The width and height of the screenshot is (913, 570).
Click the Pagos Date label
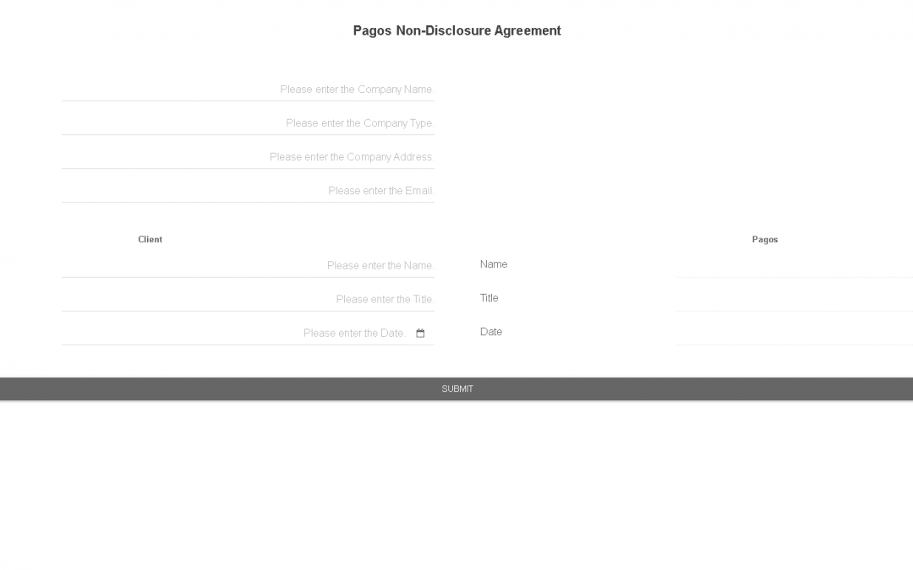click(491, 332)
